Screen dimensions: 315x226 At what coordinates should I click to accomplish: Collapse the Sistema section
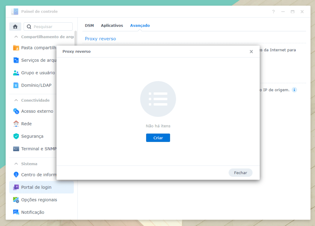click(16, 164)
